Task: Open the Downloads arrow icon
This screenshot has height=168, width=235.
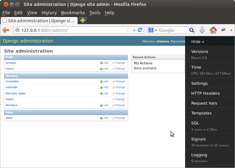Action: [202, 30]
